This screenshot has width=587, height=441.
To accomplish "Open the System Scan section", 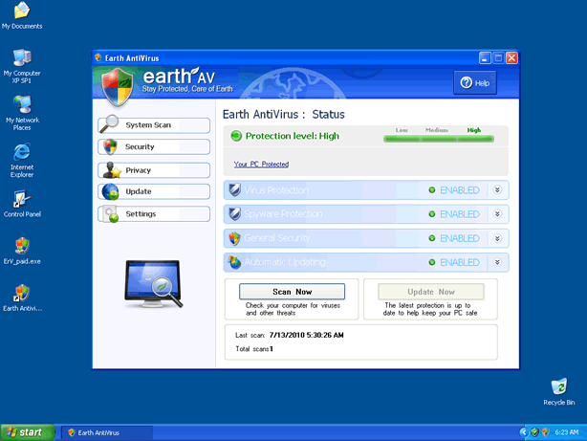I will pyautogui.click(x=154, y=125).
